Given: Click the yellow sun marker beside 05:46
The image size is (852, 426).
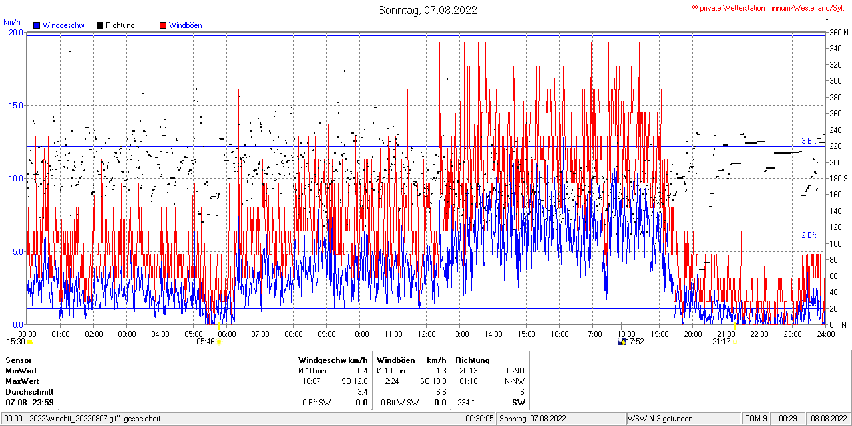Looking at the screenshot, I should pyautogui.click(x=219, y=342).
